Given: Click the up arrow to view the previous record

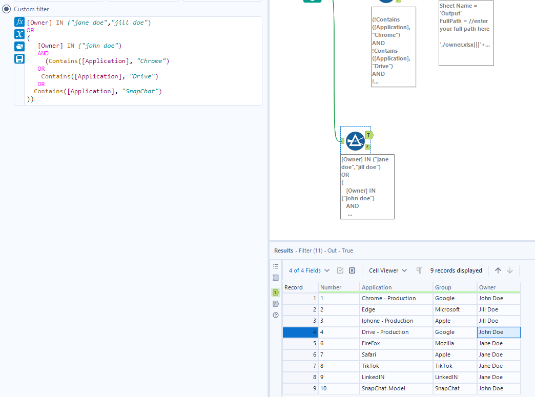Looking at the screenshot, I should point(498,270).
